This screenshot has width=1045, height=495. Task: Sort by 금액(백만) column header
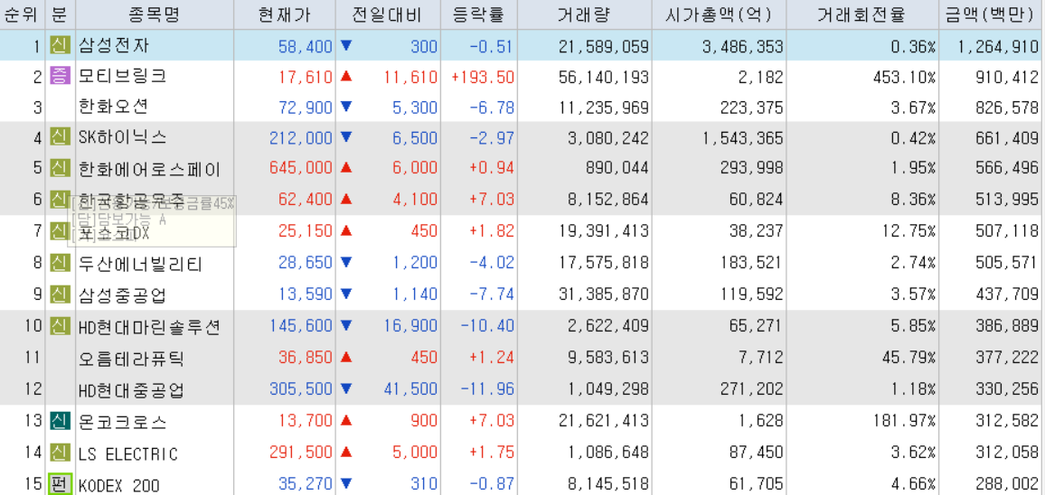(991, 14)
